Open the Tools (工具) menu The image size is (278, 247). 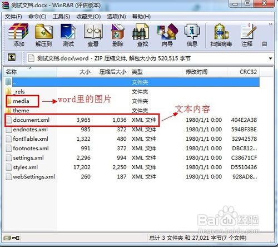click(61, 17)
